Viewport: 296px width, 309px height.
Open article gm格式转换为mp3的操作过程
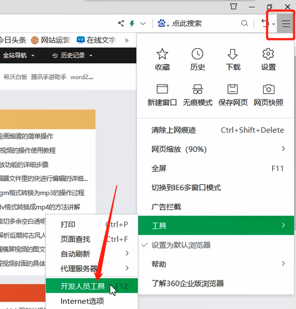[x=42, y=192]
